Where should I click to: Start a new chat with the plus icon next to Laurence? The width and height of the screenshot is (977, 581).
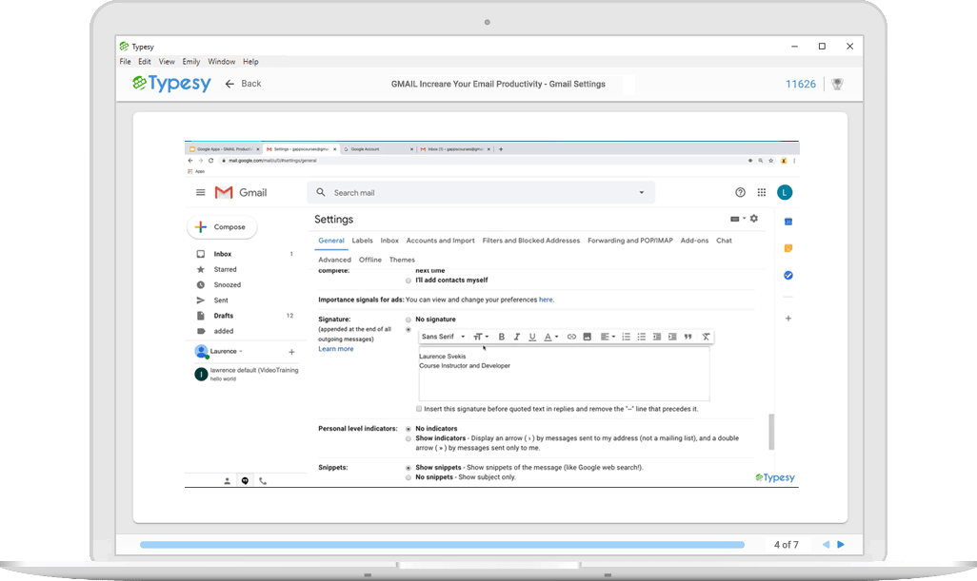tap(291, 352)
